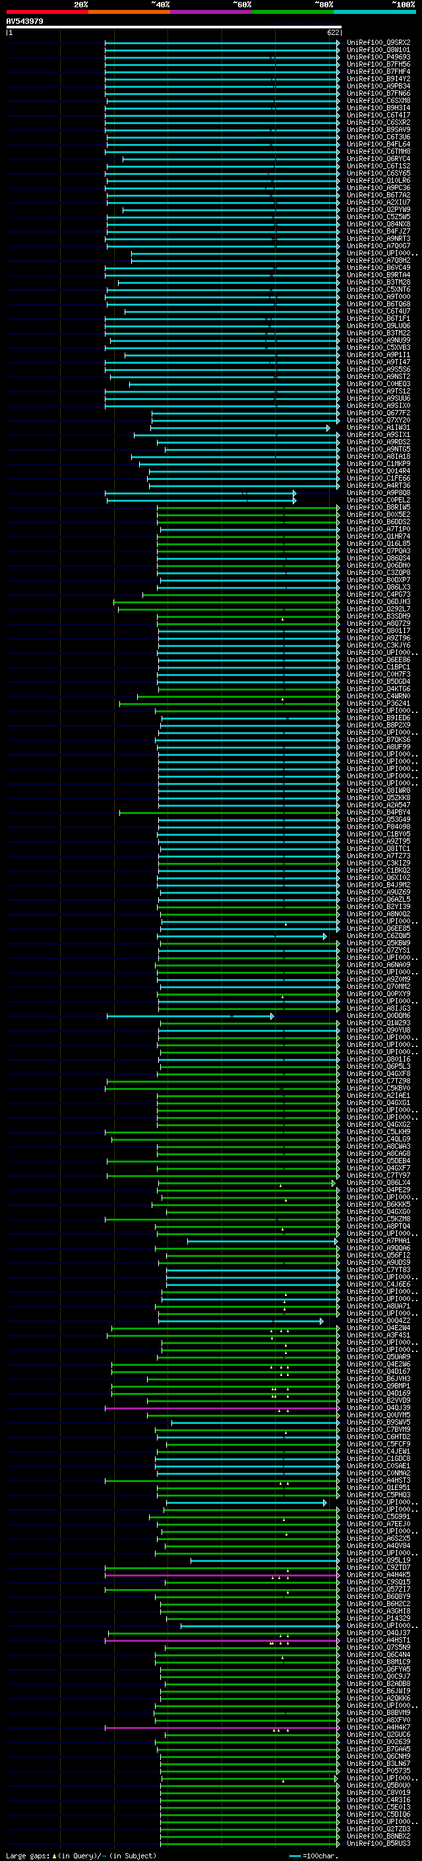The image size is (422, 1861).
Task: Select the UniRef100_B7FH56 label
Action: (x=378, y=64)
